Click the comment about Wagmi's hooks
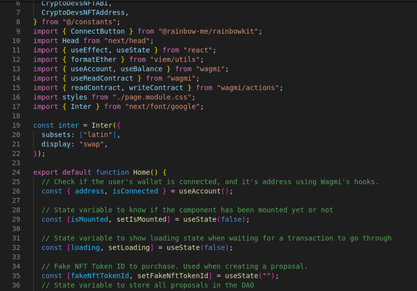 click(x=210, y=182)
